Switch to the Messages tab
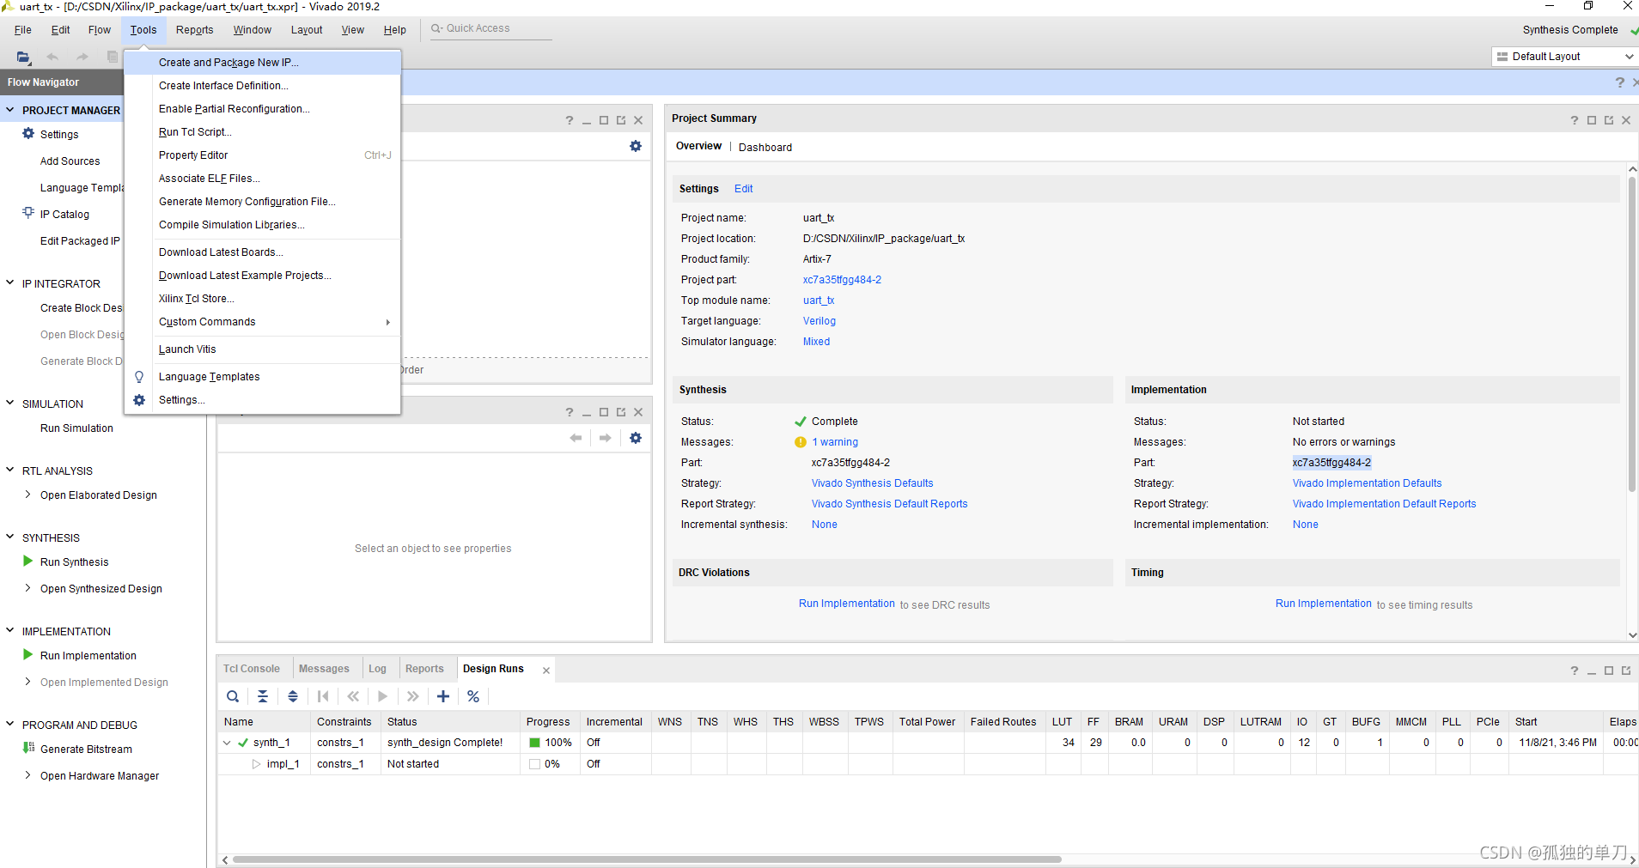The image size is (1639, 868). (324, 669)
